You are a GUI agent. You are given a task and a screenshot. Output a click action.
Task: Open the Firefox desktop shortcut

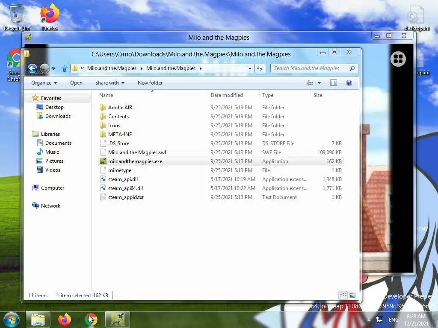(50, 17)
